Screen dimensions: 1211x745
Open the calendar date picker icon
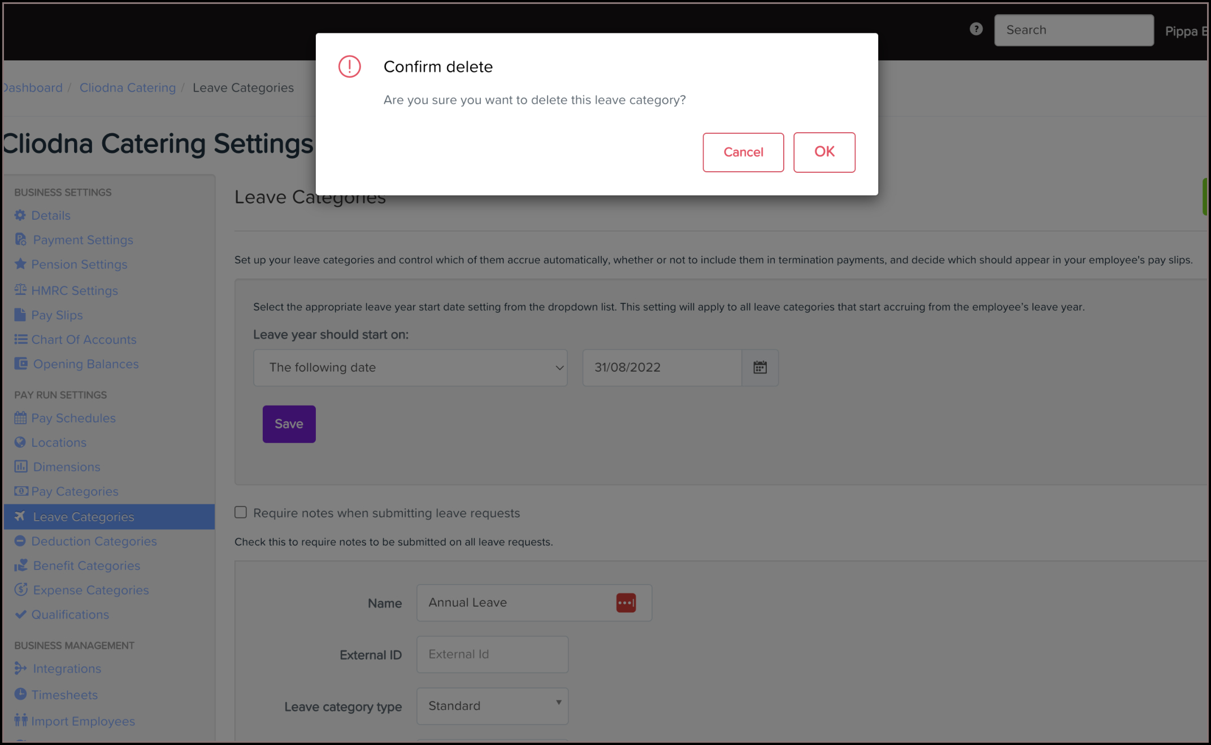click(760, 368)
